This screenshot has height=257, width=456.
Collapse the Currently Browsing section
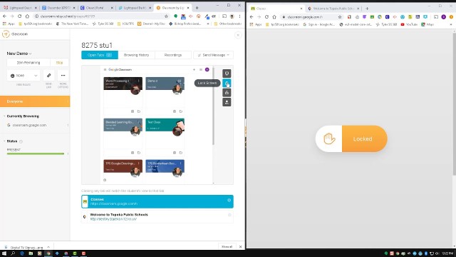point(4,116)
